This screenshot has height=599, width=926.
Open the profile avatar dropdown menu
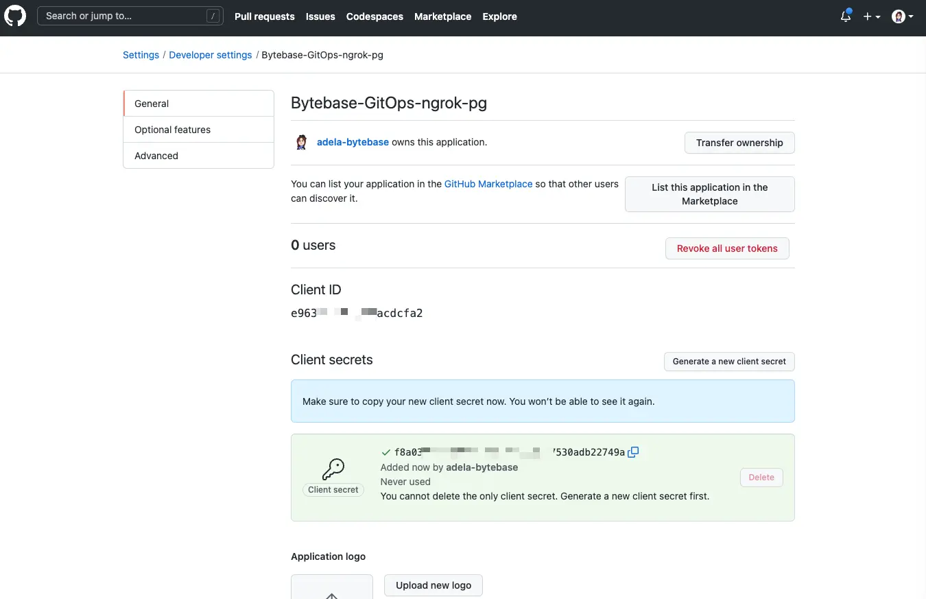901,16
